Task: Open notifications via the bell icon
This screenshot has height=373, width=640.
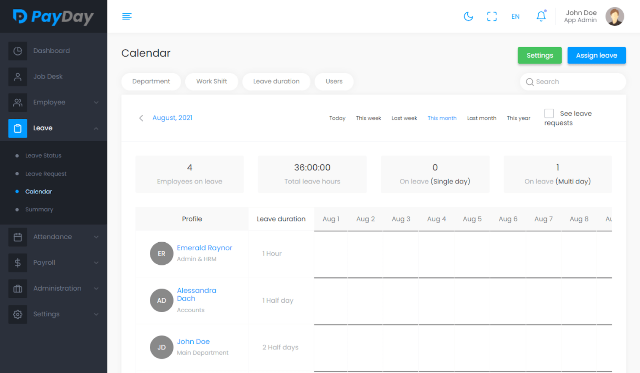Action: point(541,16)
